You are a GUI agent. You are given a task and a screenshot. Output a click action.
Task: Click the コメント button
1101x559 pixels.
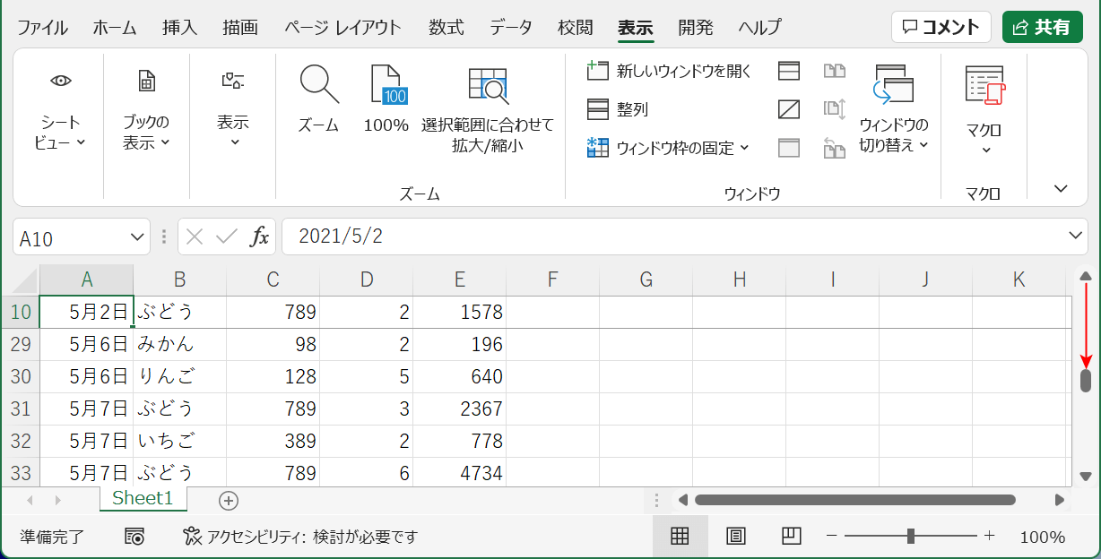[x=941, y=27]
